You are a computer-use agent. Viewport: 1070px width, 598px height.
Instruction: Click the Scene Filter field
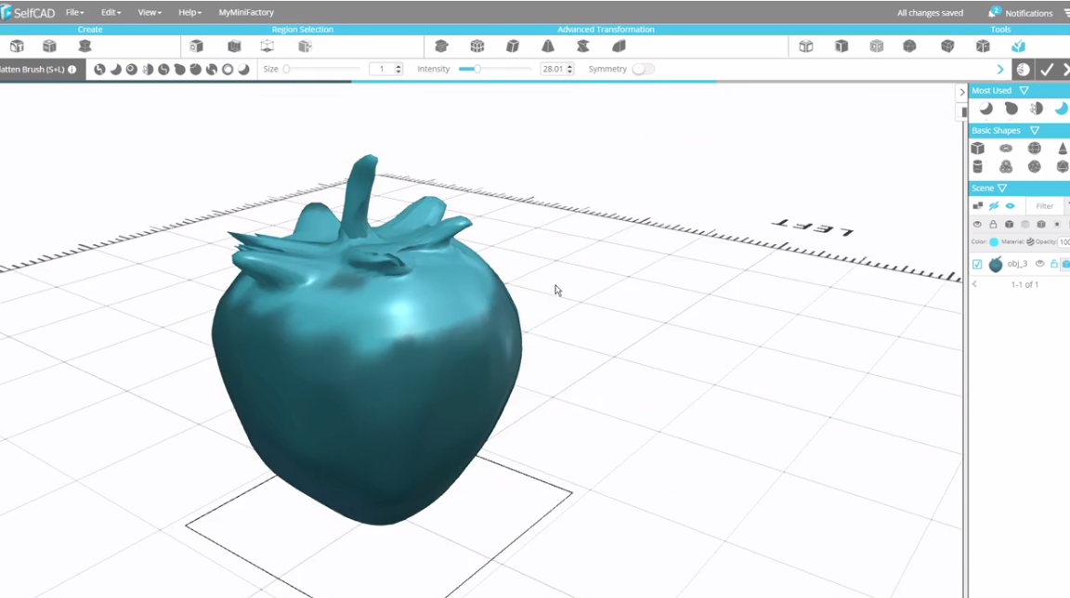1044,206
